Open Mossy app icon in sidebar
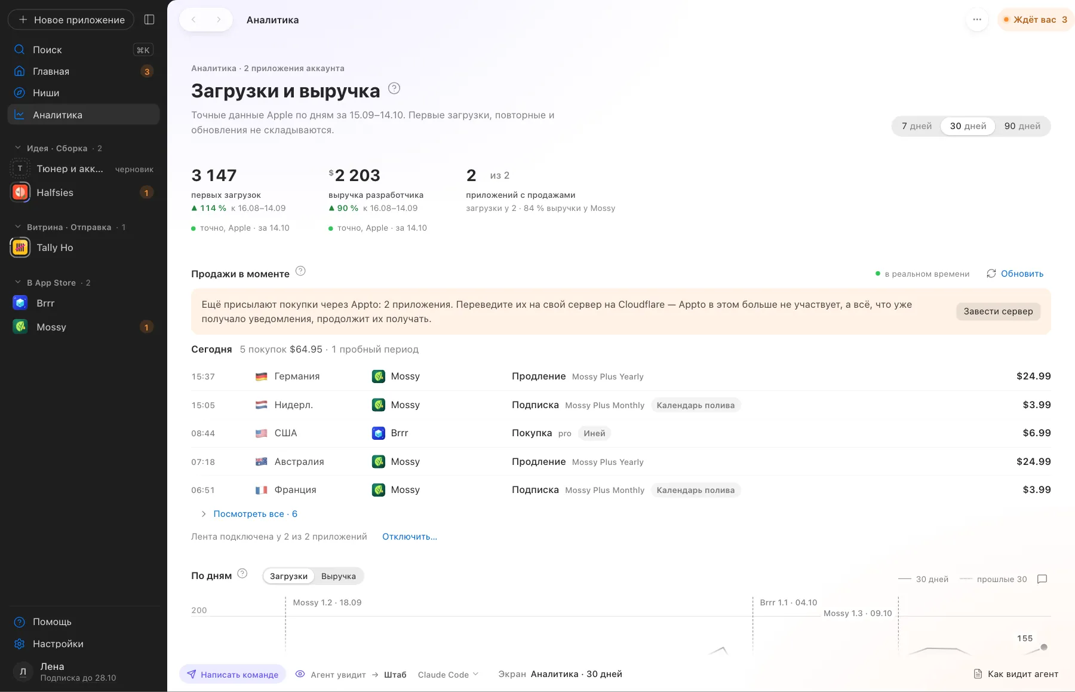Image resolution: width=1075 pixels, height=692 pixels. coord(20,327)
